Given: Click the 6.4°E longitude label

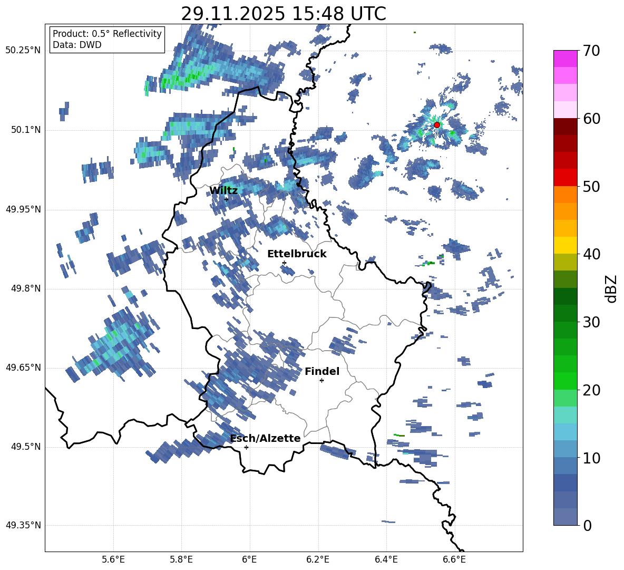Looking at the screenshot, I should click(386, 560).
